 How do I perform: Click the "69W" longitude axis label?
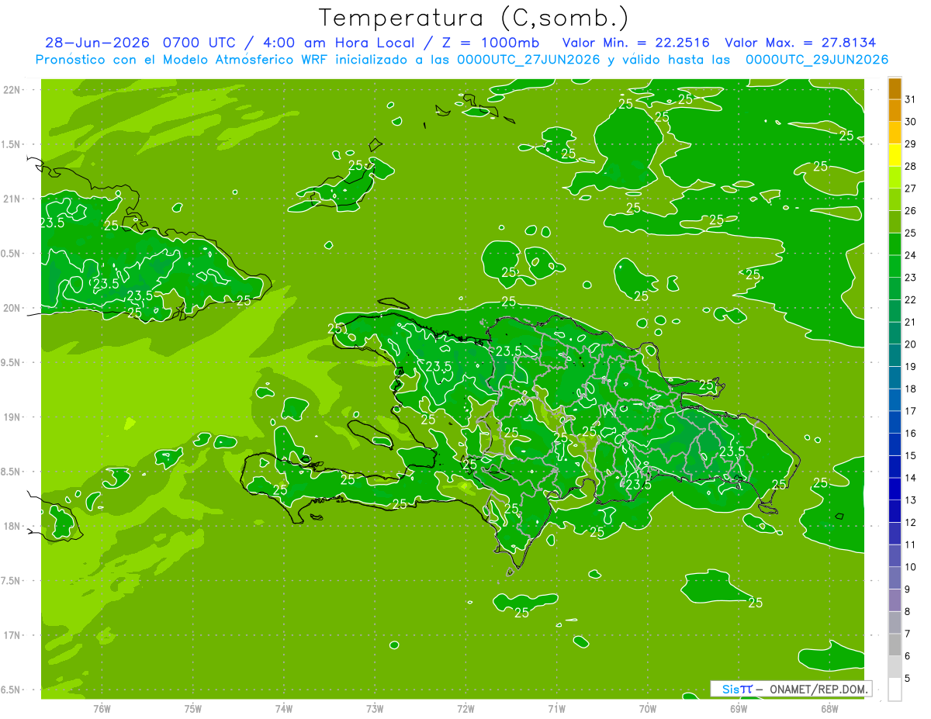[739, 708]
